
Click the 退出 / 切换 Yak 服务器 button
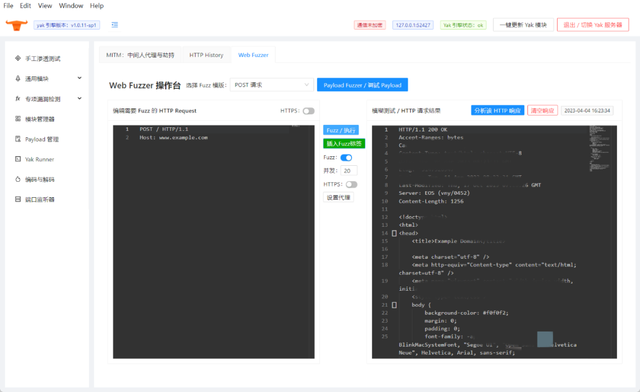(x=593, y=25)
